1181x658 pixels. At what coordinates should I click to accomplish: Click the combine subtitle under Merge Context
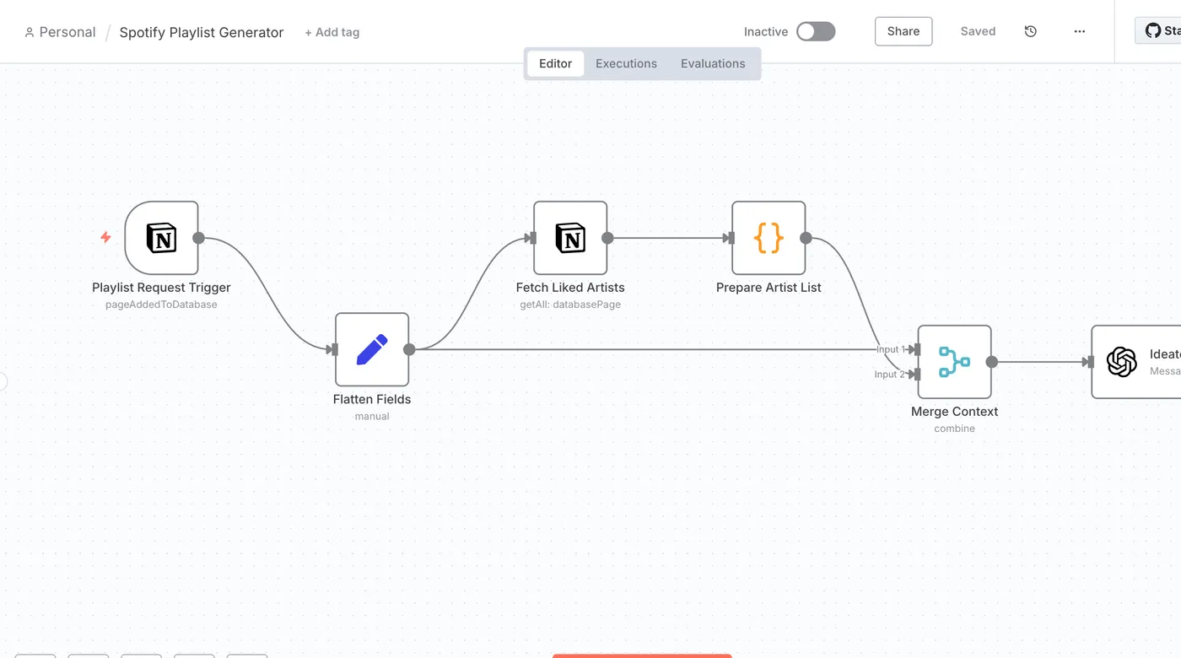click(x=955, y=429)
